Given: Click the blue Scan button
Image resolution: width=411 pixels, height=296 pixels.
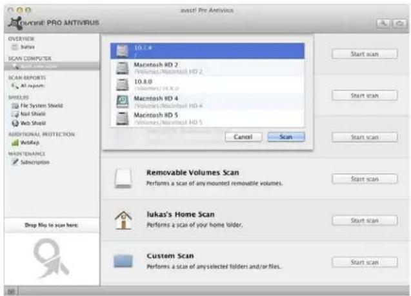Looking at the screenshot, I should coord(286,137).
